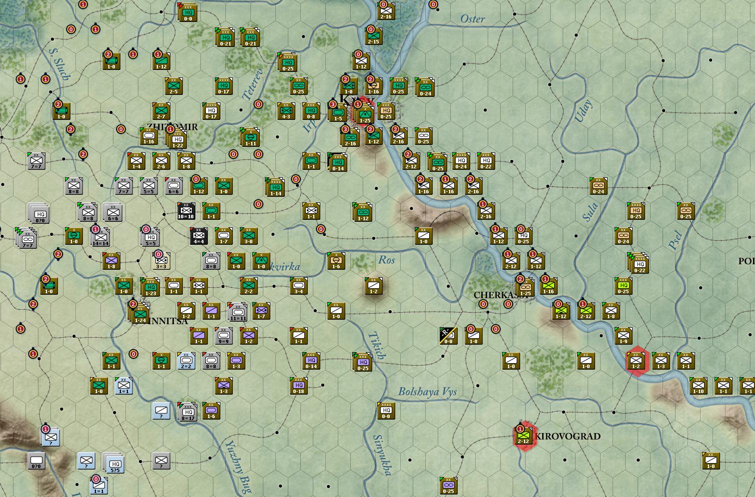Select the gray HQ counter labeled 5=5
Viewport: 755px width, 497px height.
pyautogui.click(x=151, y=237)
